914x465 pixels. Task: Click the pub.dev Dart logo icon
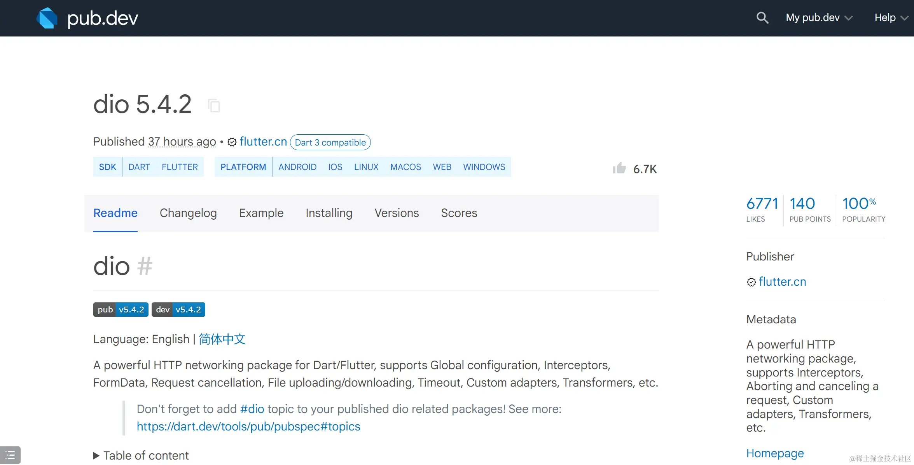[47, 18]
